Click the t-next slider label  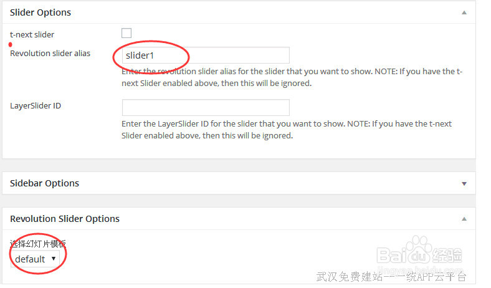pos(32,34)
